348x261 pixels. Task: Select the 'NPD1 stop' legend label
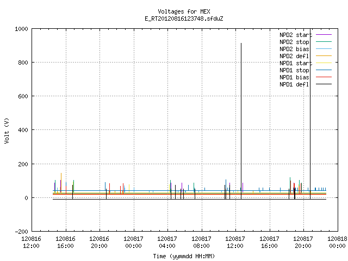tap(294, 70)
